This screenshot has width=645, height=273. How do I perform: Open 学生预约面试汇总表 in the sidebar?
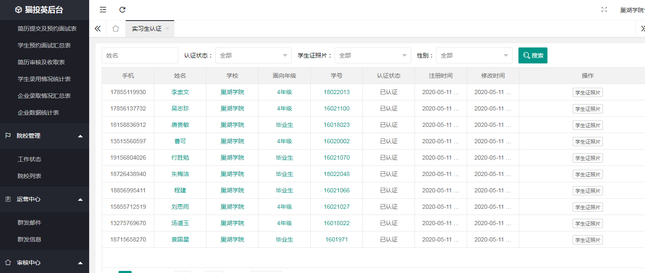44,45
